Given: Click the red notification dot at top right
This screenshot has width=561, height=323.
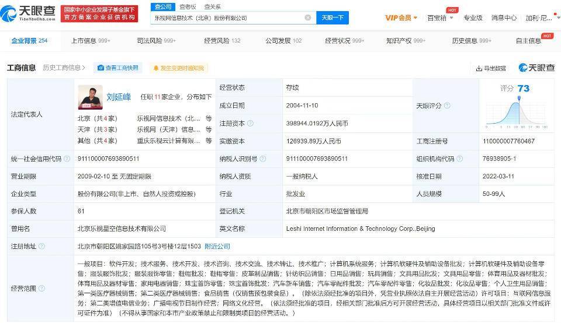Looking at the screenshot, I should (x=555, y=13).
